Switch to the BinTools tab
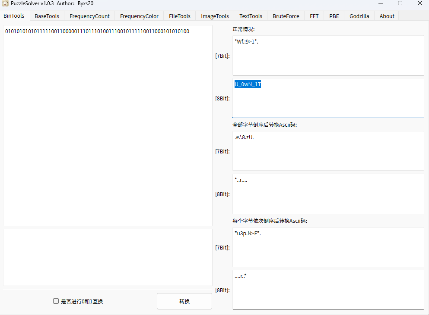Image resolution: width=429 pixels, height=315 pixels. click(x=14, y=16)
